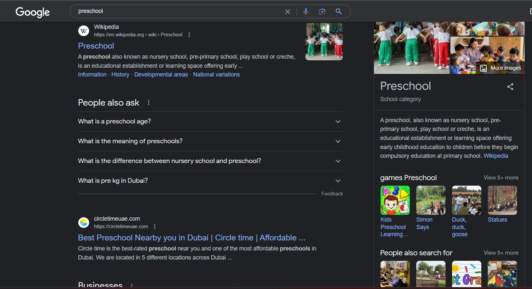The width and height of the screenshot is (532, 289).
Task: Click More images button
Action: tap(501, 68)
